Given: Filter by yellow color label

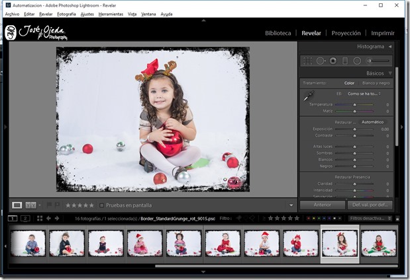Looking at the screenshot, I should click(x=313, y=218).
